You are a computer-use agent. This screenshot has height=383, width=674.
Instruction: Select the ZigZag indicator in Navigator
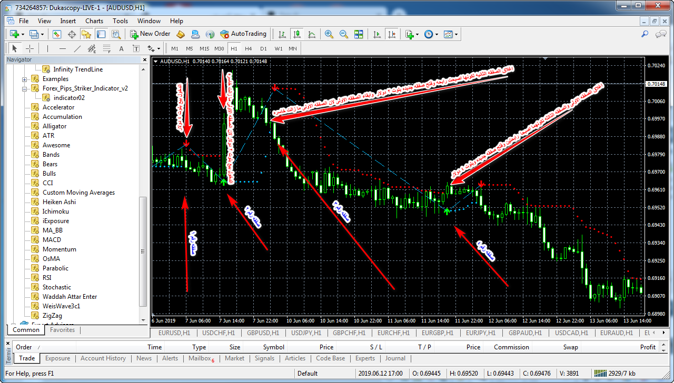tap(52, 316)
